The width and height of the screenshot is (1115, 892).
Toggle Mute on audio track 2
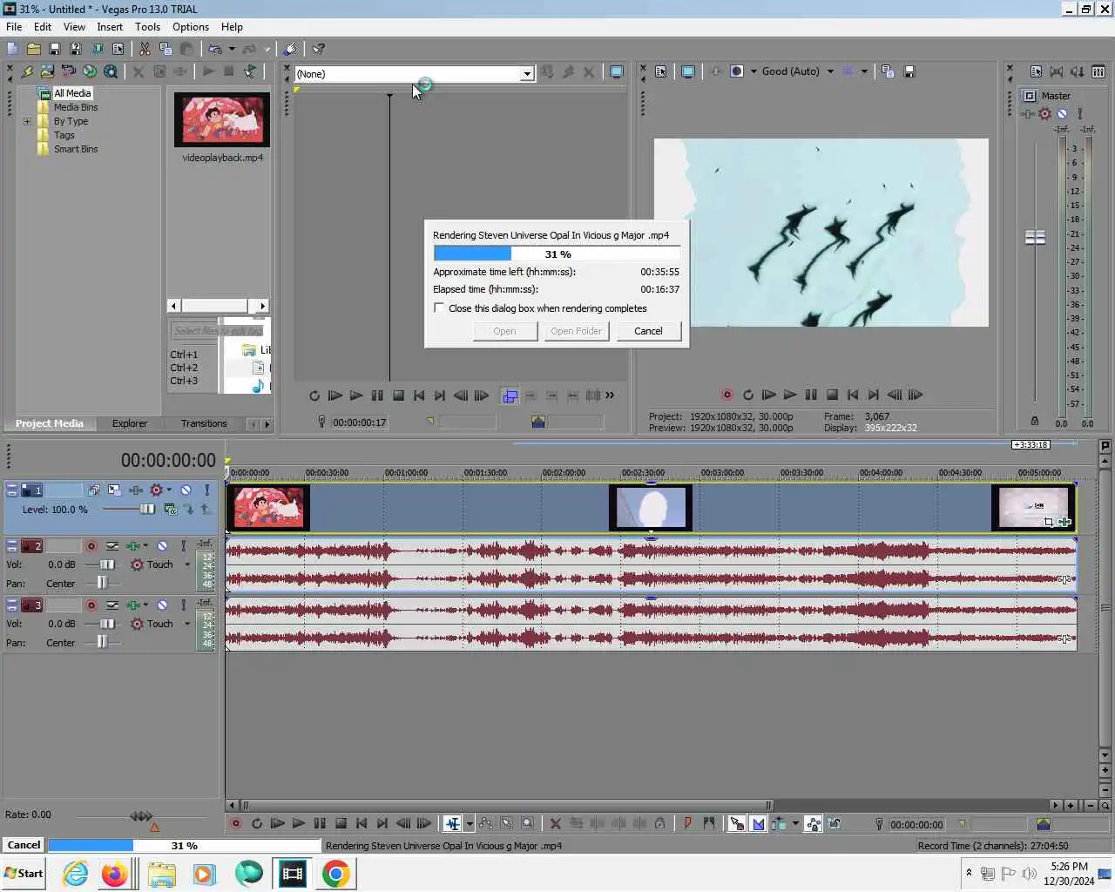(162, 546)
